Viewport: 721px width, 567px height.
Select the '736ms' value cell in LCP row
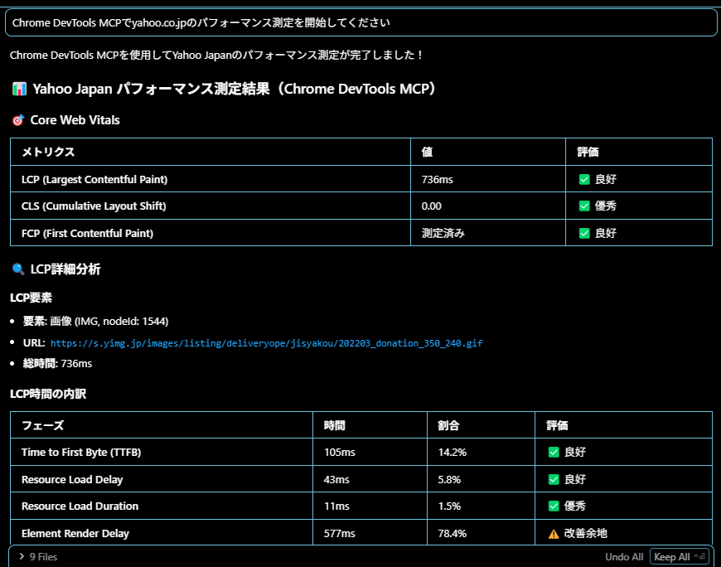[488, 179]
